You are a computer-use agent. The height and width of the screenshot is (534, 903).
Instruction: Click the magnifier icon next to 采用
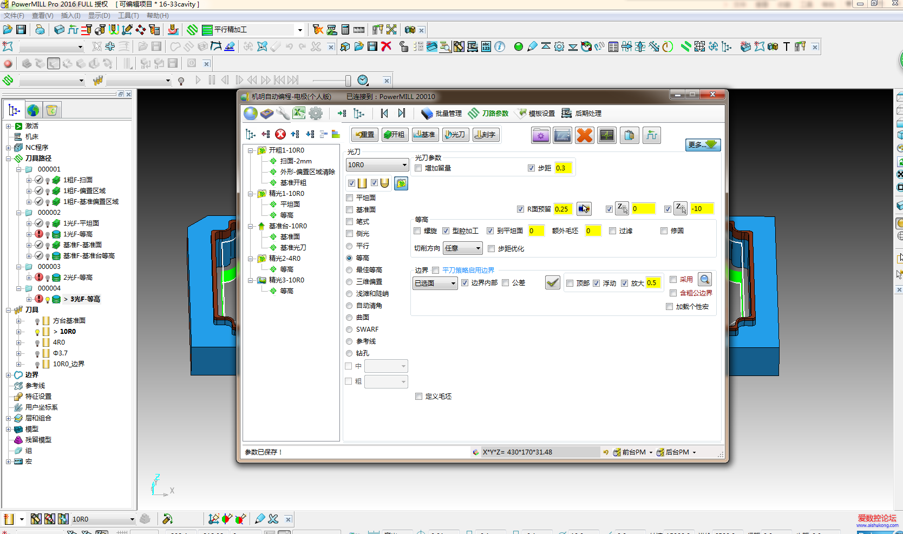704,279
